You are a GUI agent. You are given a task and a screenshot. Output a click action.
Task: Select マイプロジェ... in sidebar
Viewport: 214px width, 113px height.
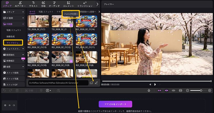pyautogui.click(x=13, y=43)
